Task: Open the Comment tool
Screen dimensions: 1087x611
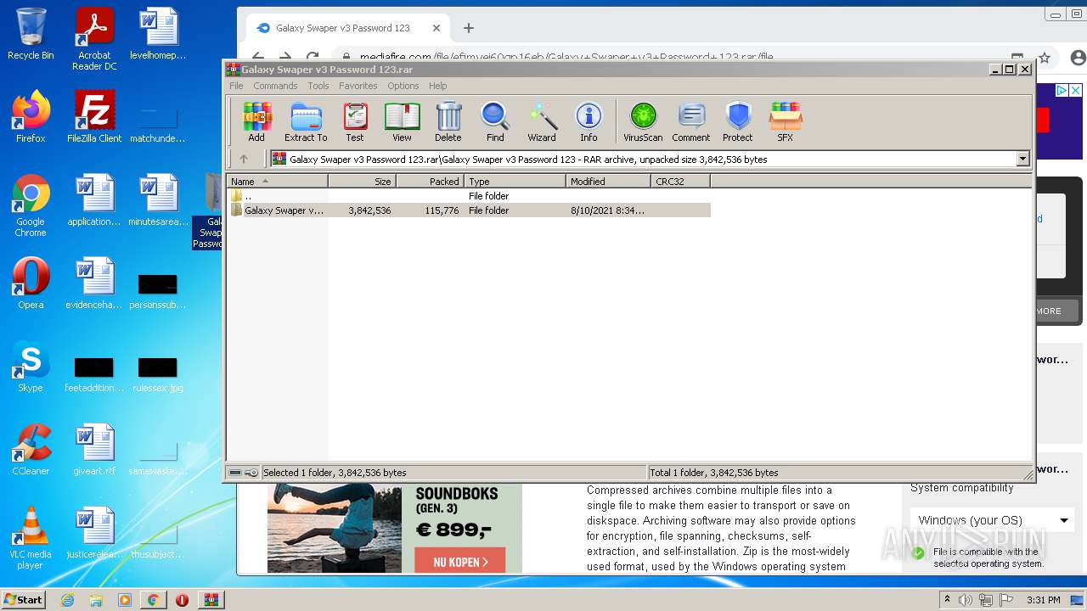Action: pos(691,121)
